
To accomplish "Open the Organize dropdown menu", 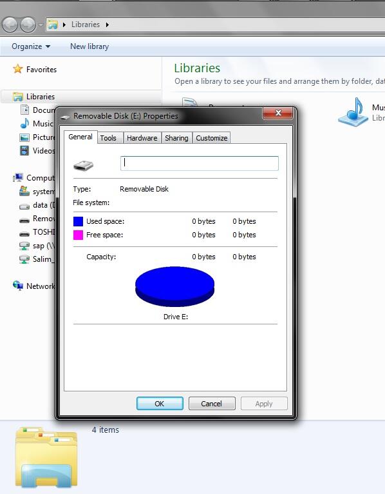I will [x=31, y=46].
